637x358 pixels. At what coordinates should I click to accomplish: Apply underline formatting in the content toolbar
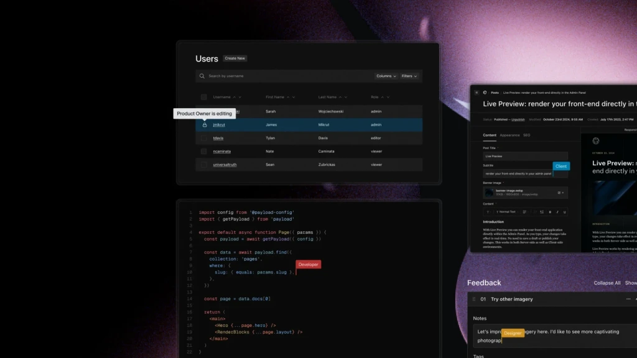(x=564, y=212)
